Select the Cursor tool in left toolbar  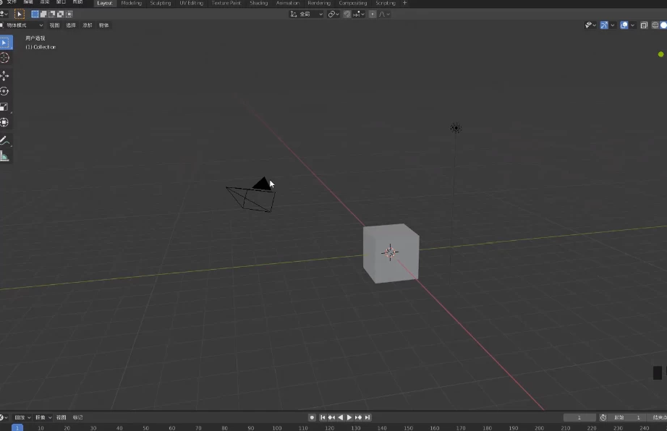(5, 58)
